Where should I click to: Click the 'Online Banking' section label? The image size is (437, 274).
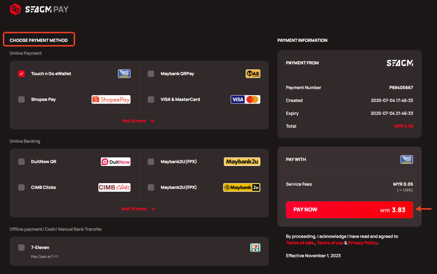pos(25,141)
